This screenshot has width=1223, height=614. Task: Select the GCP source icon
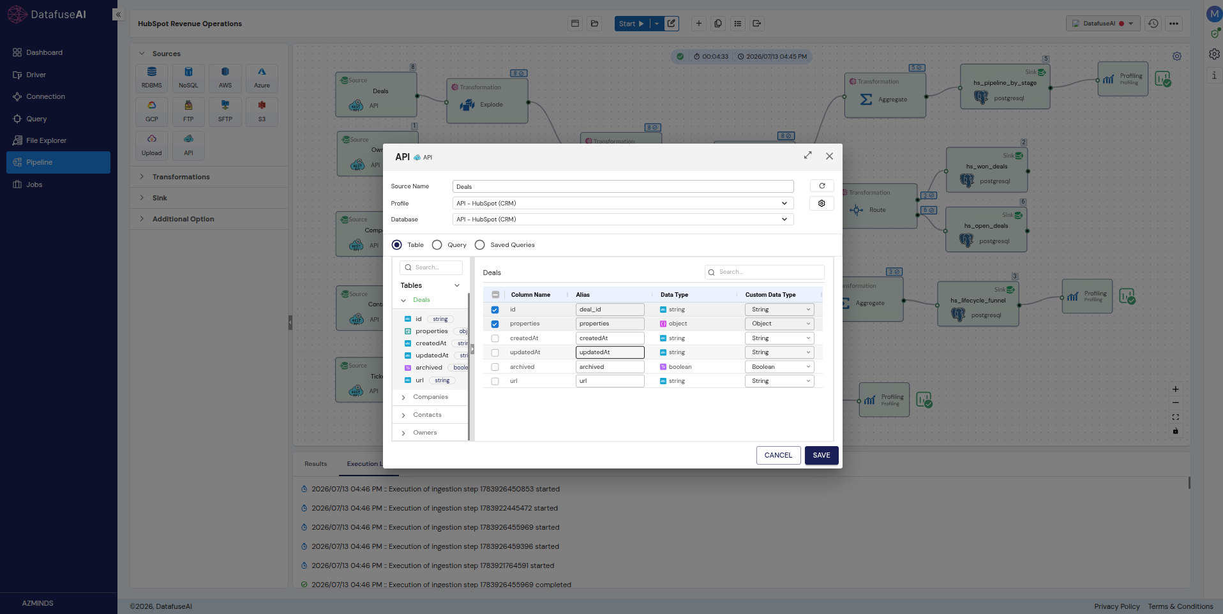pos(151,111)
